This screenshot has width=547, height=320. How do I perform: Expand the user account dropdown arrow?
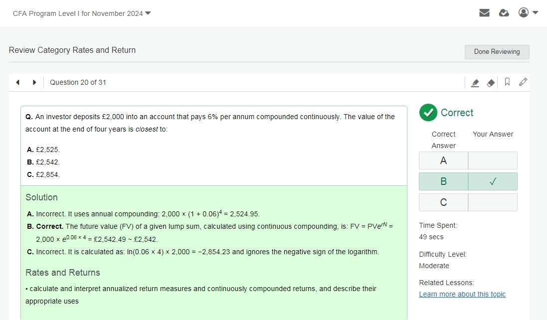click(536, 12)
